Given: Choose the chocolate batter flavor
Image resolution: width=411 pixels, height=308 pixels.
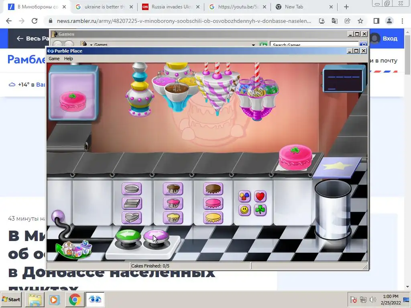Looking at the screenshot, I should [x=173, y=189].
